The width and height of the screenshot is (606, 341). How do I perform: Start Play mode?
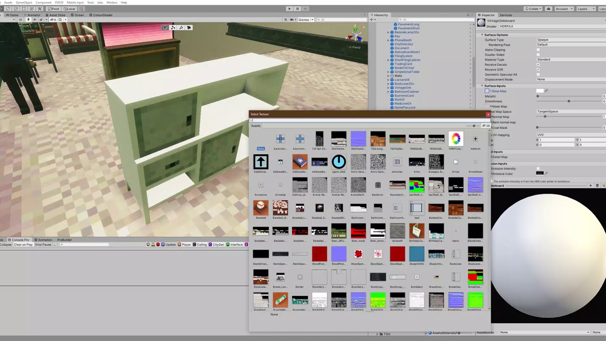289,9
